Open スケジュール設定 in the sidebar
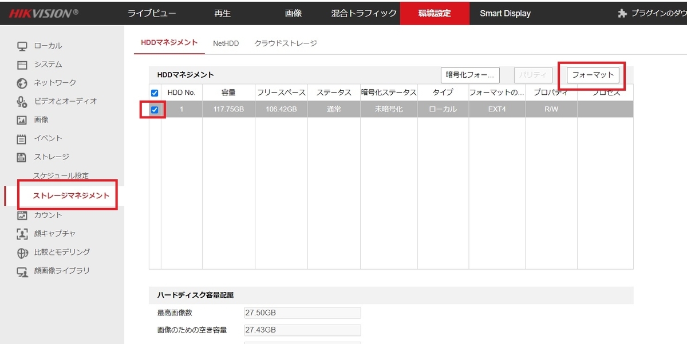 click(61, 175)
